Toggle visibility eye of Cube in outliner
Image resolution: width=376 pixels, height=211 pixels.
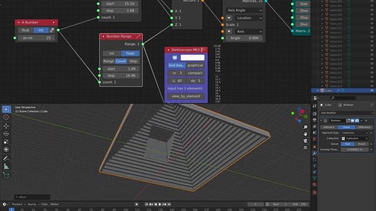point(372,91)
